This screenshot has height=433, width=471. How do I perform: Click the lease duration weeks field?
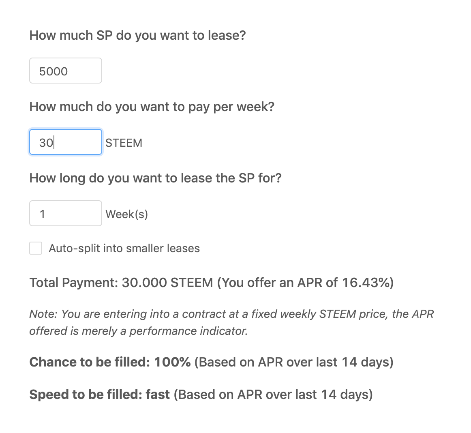[65, 214]
